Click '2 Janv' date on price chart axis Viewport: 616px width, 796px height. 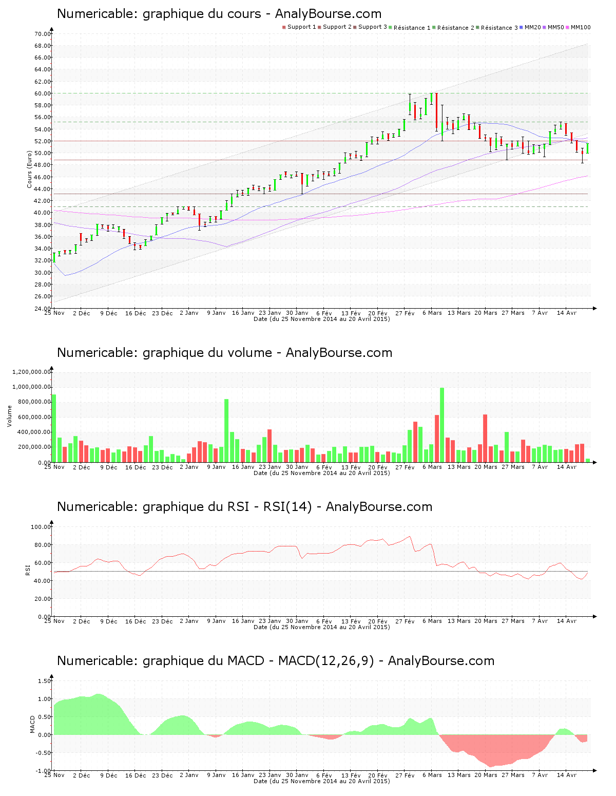pos(189,313)
